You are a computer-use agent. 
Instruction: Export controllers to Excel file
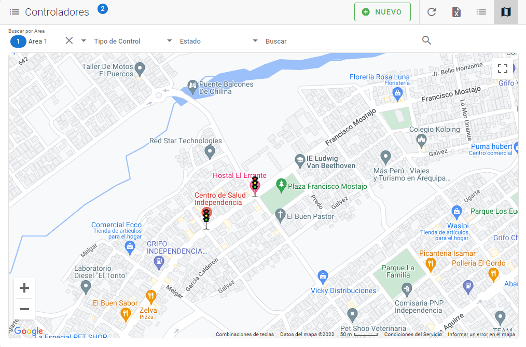(456, 12)
